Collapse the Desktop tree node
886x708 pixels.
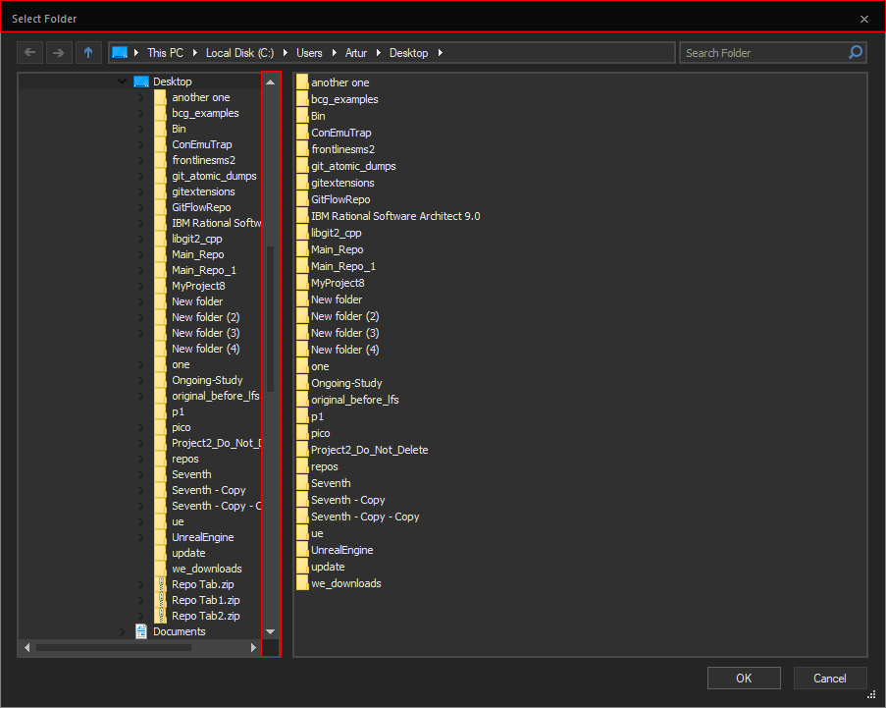point(123,82)
